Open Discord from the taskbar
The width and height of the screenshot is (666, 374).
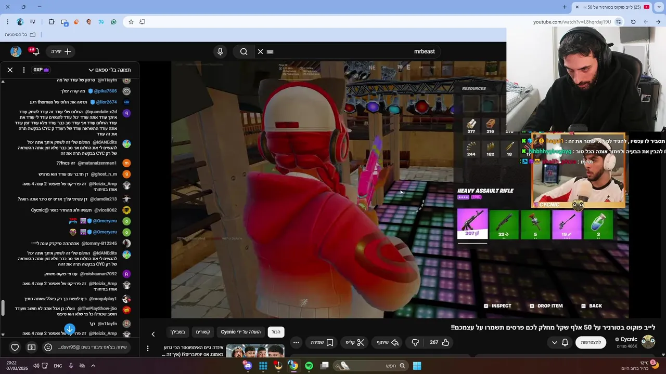pos(248,366)
